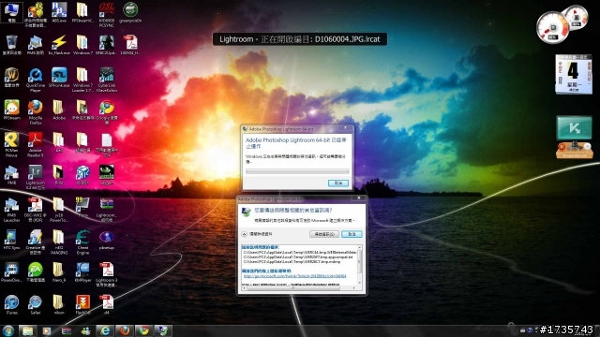The image size is (600, 337).
Task: Select the FlashGet shortcut
Action: click(82, 304)
